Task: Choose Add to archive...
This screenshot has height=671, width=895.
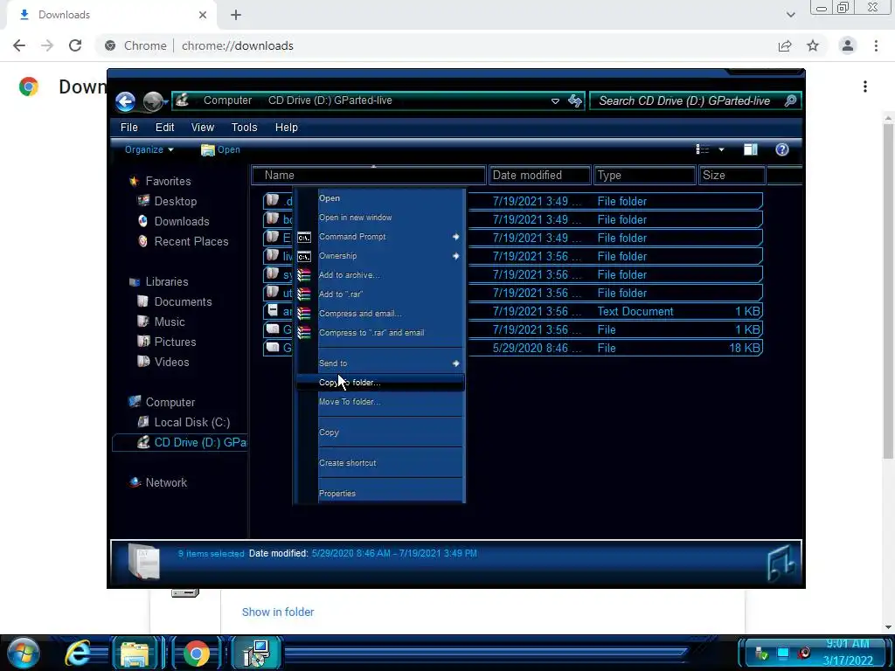Action: 379,275
